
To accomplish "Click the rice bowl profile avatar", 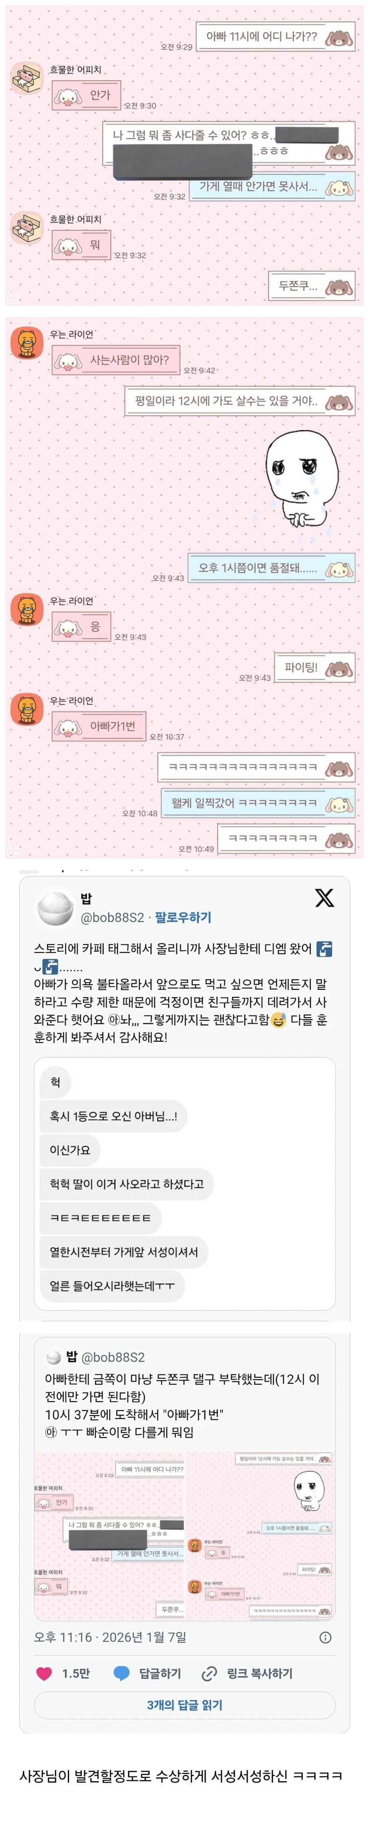I will click(55, 909).
